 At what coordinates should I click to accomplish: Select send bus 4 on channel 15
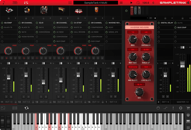click(x=85, y=58)
